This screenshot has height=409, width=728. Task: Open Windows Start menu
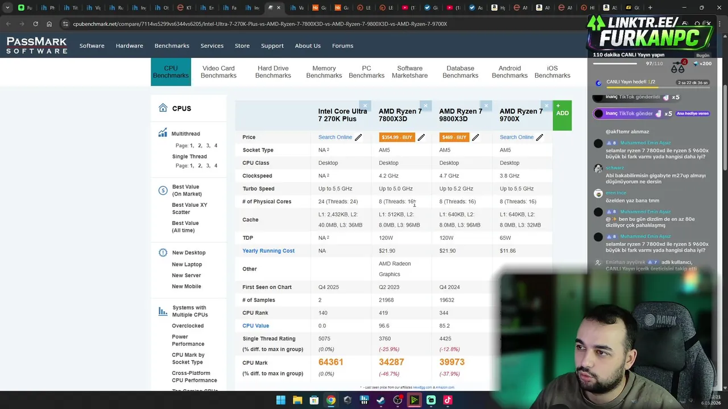click(x=280, y=400)
